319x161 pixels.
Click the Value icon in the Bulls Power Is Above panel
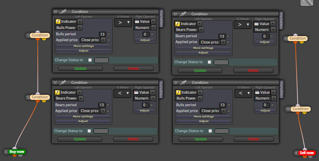point(137,22)
